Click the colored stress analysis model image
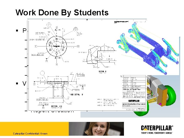Viewport: 184px width, 138px height. (148, 48)
